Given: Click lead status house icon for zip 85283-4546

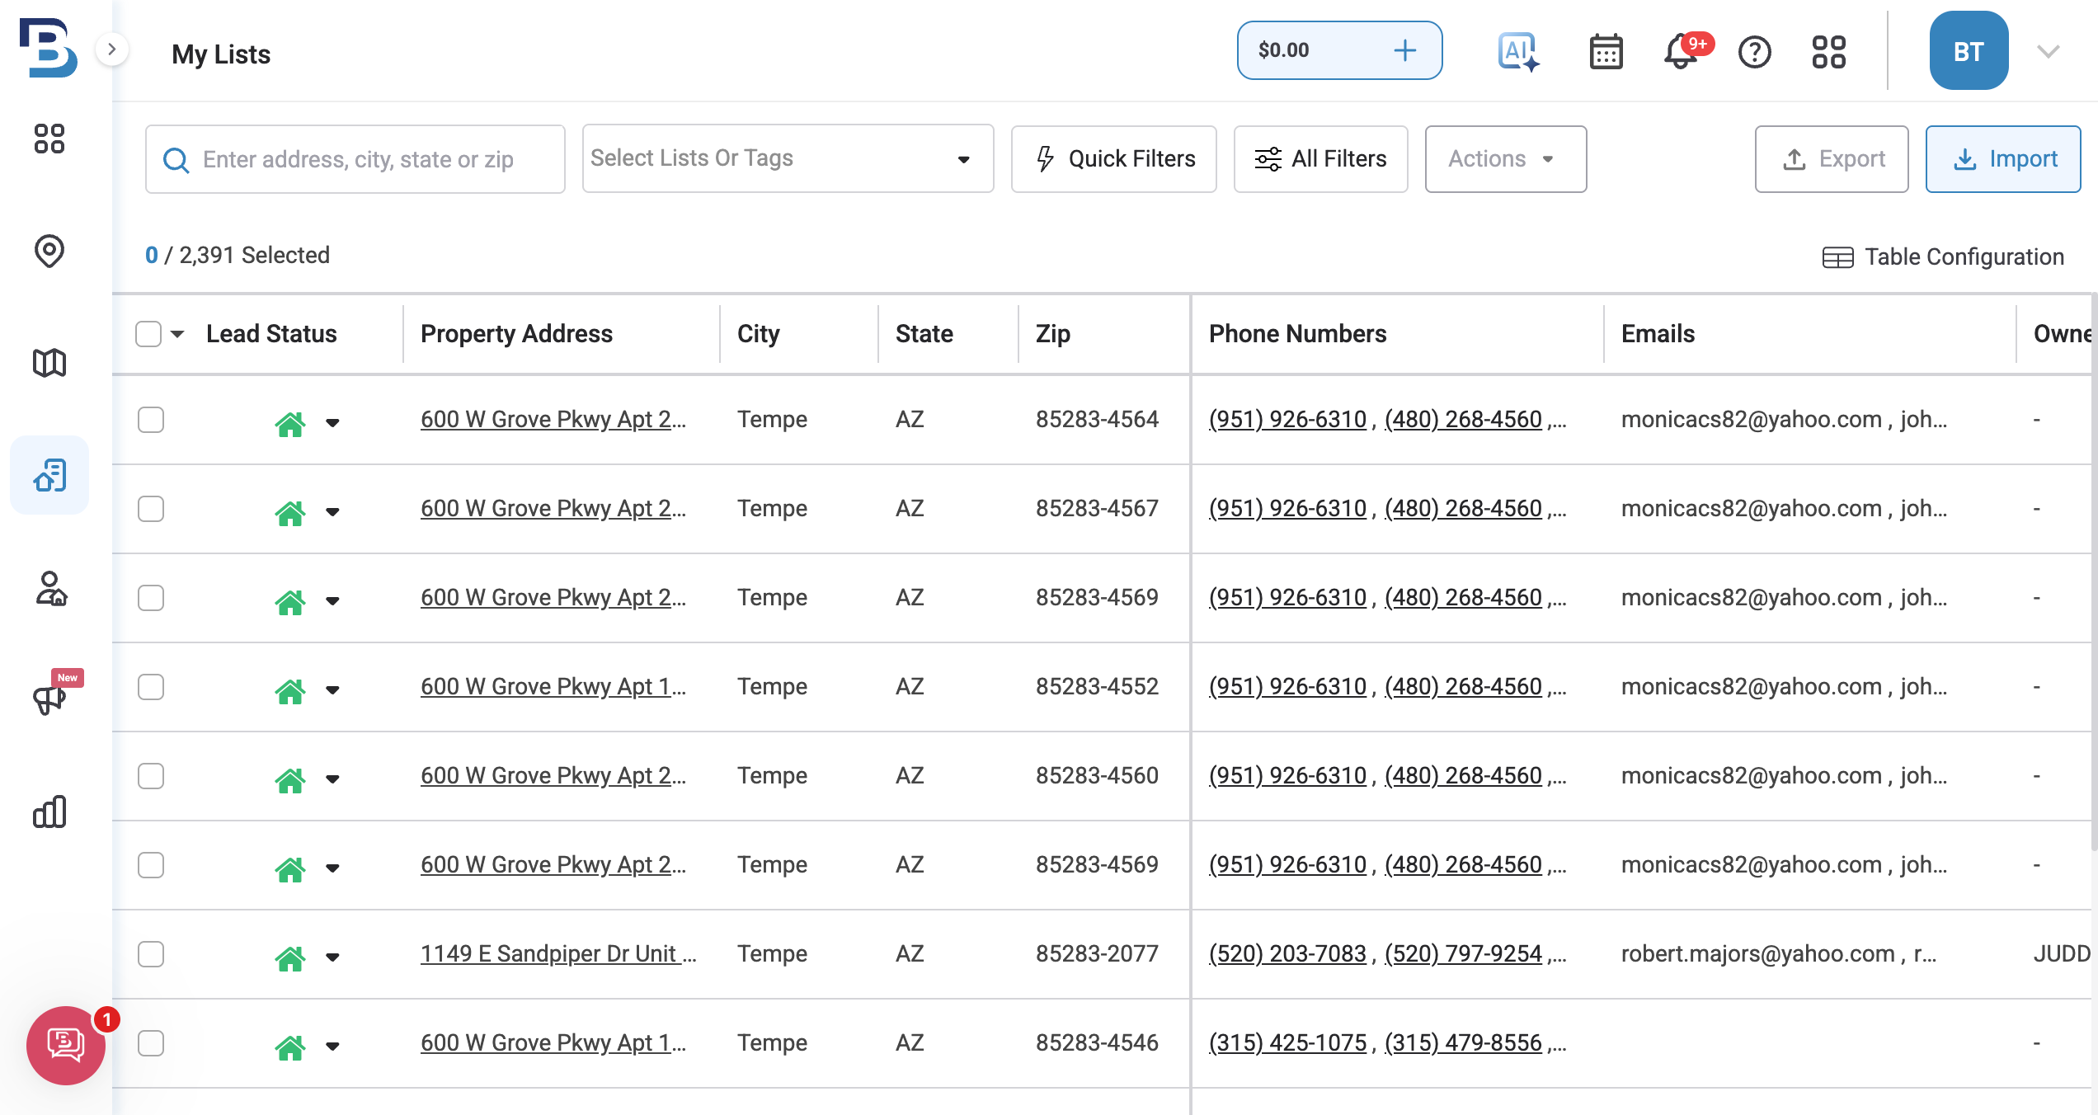Looking at the screenshot, I should [290, 1047].
